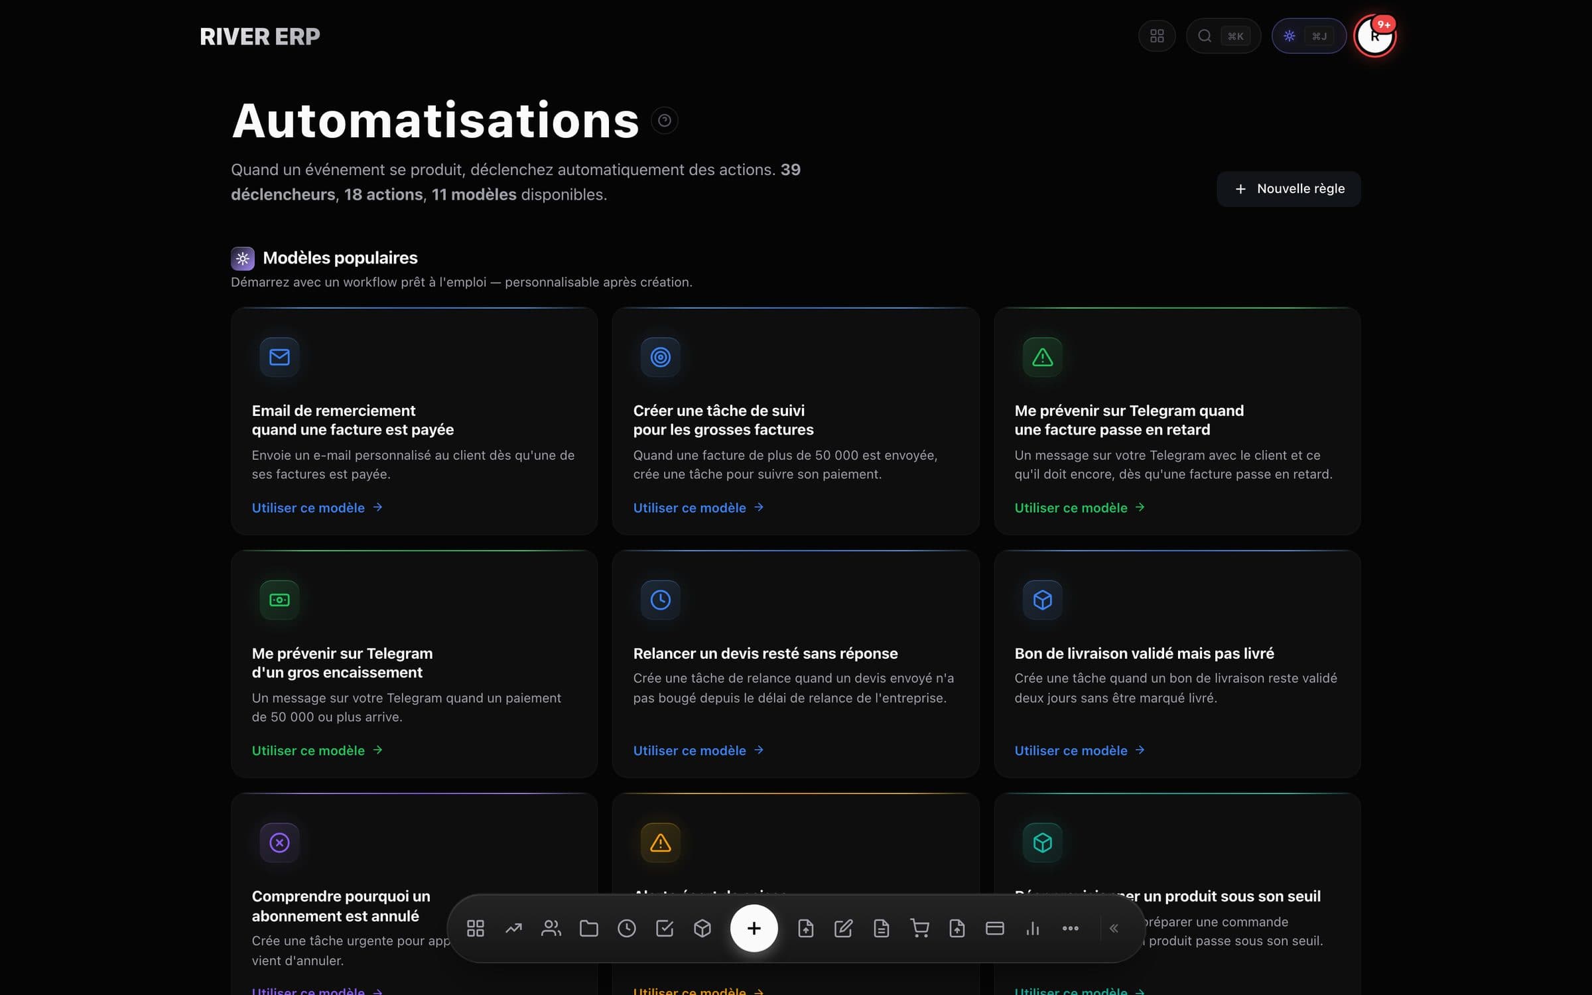This screenshot has width=1592, height=995.
Task: Open the assistant with the ⌘J sparkle button
Action: (x=1309, y=36)
